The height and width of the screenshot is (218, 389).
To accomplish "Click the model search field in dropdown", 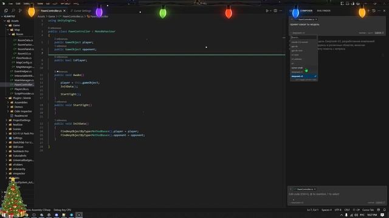I will click(304, 38).
